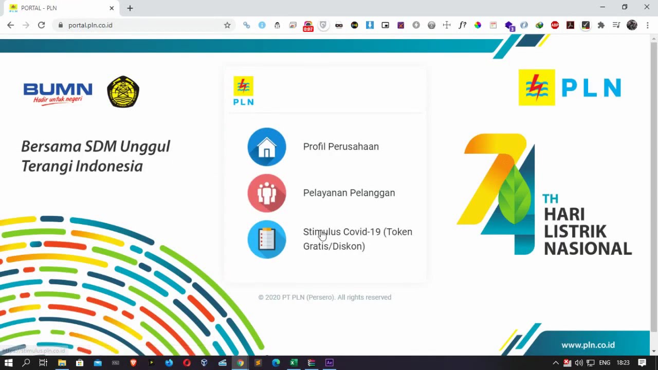Open Chrome's three-dot customize menu
The height and width of the screenshot is (370, 658).
point(648,25)
